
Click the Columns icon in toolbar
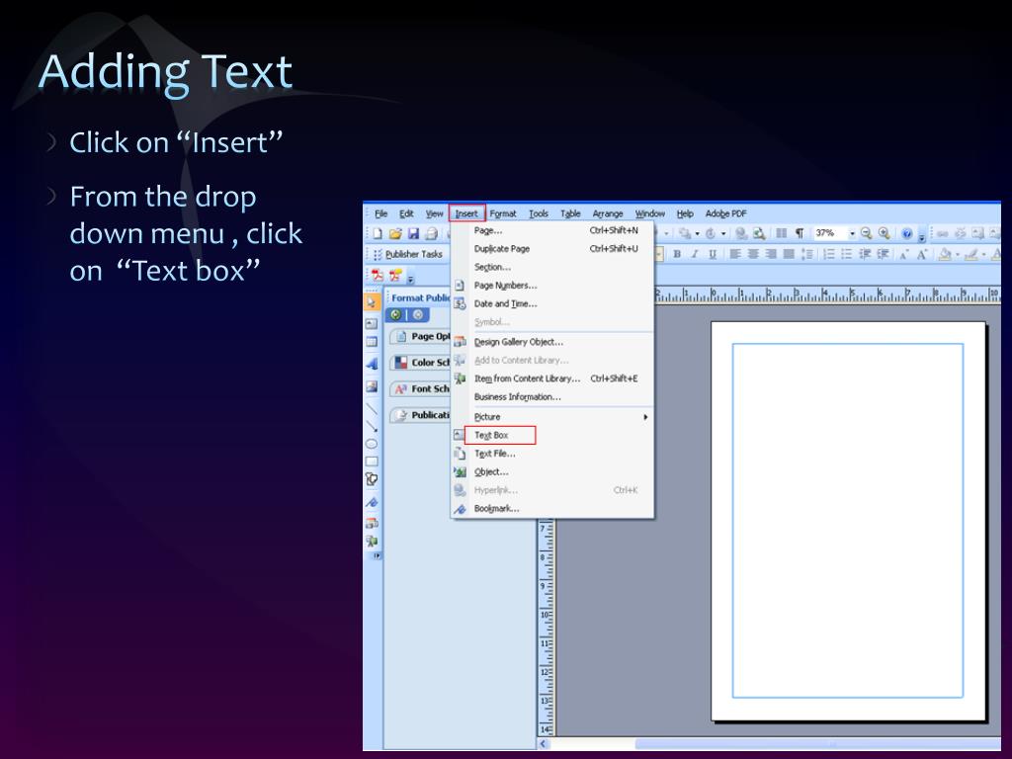point(781,233)
